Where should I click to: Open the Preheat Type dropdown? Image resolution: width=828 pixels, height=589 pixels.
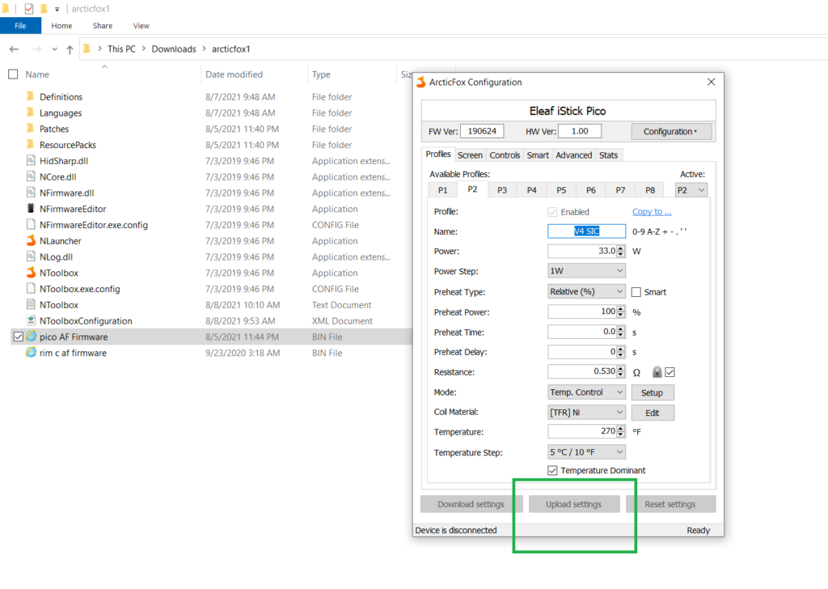[587, 291]
